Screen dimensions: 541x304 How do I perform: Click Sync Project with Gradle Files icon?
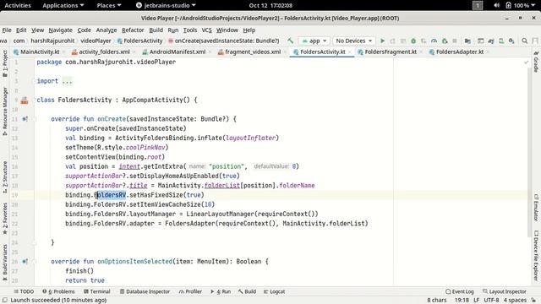491,41
